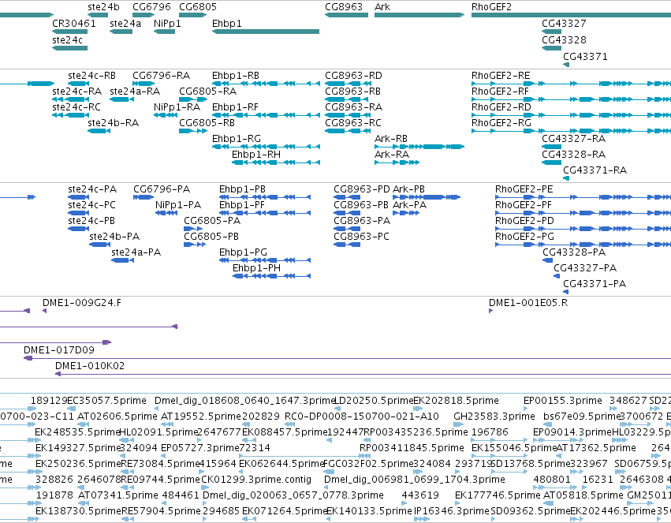
Task: Click protein Ehbp1-PH label
Action: (257, 268)
